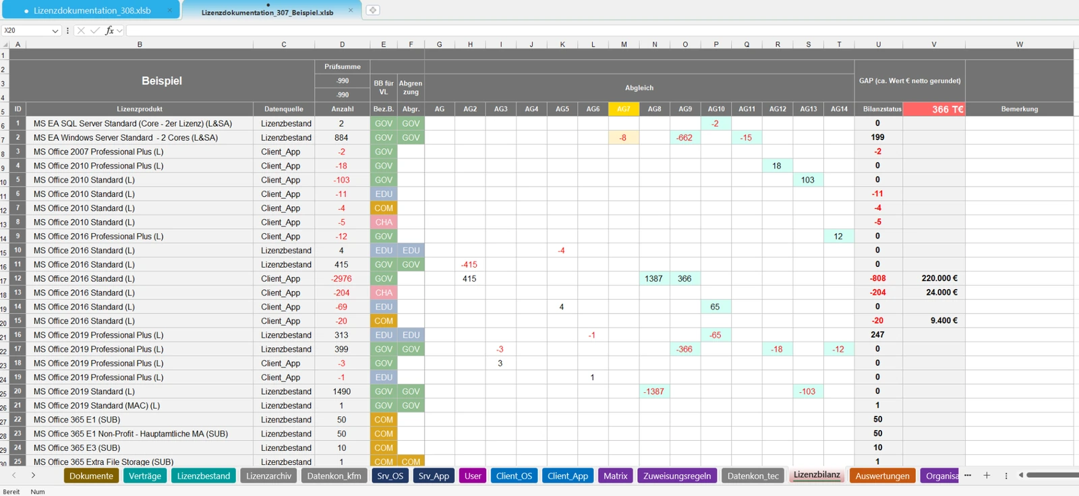Click into the formula bar input
The width and height of the screenshot is (1079, 496).
(x=602, y=30)
